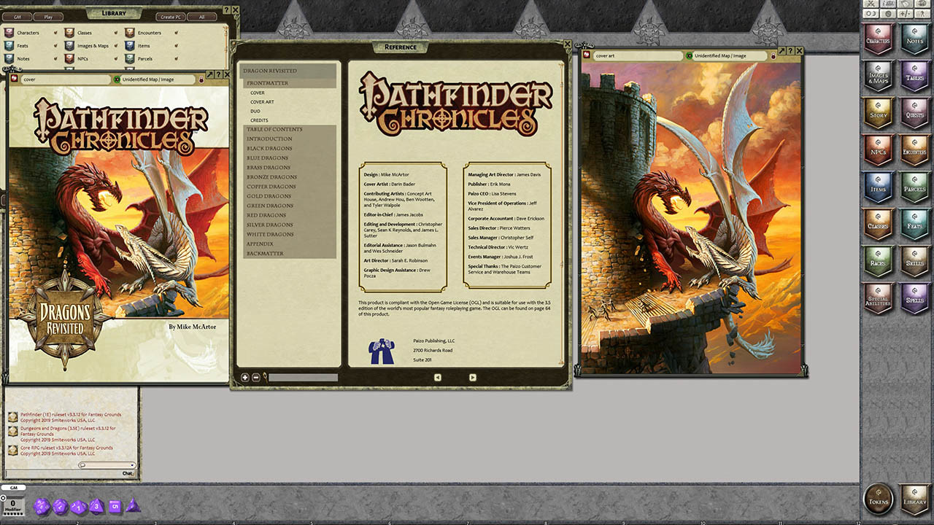Image resolution: width=934 pixels, height=525 pixels.
Task: Click the Play button in Library
Action: click(48, 16)
